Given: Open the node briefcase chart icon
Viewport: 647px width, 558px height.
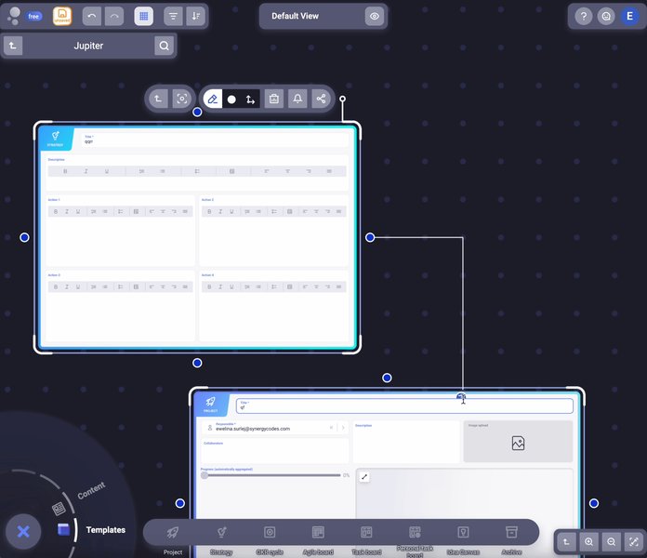Looking at the screenshot, I should tap(274, 100).
